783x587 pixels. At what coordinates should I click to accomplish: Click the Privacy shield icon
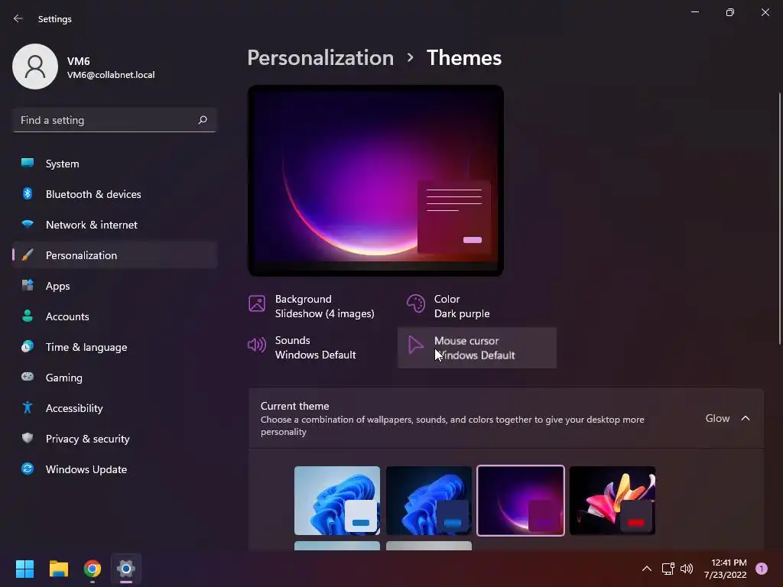coord(28,438)
